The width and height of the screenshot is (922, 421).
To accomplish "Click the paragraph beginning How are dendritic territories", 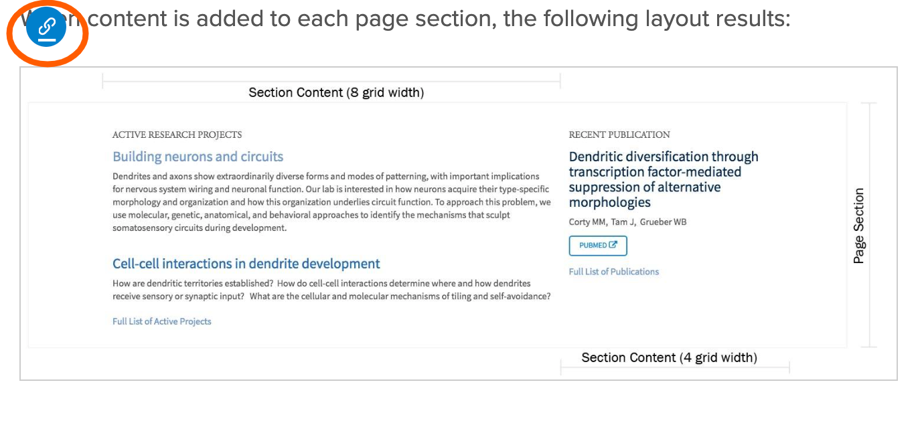I will coord(331,290).
